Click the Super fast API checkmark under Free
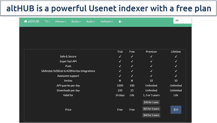The width and height of the screenshot is (217, 123). 132,61
